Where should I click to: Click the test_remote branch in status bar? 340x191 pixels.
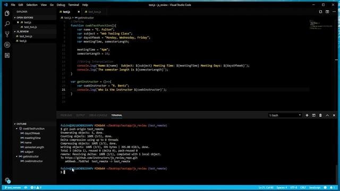tap(13, 187)
